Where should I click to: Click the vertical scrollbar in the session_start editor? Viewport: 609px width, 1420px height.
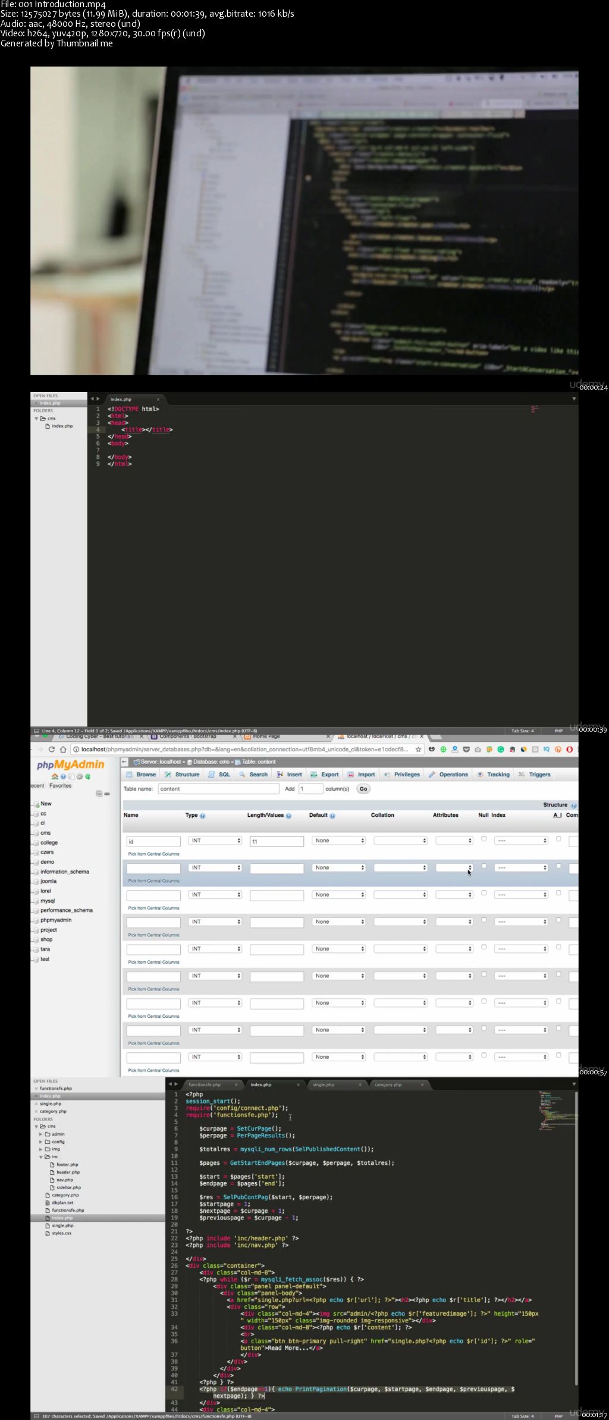pos(576,1237)
